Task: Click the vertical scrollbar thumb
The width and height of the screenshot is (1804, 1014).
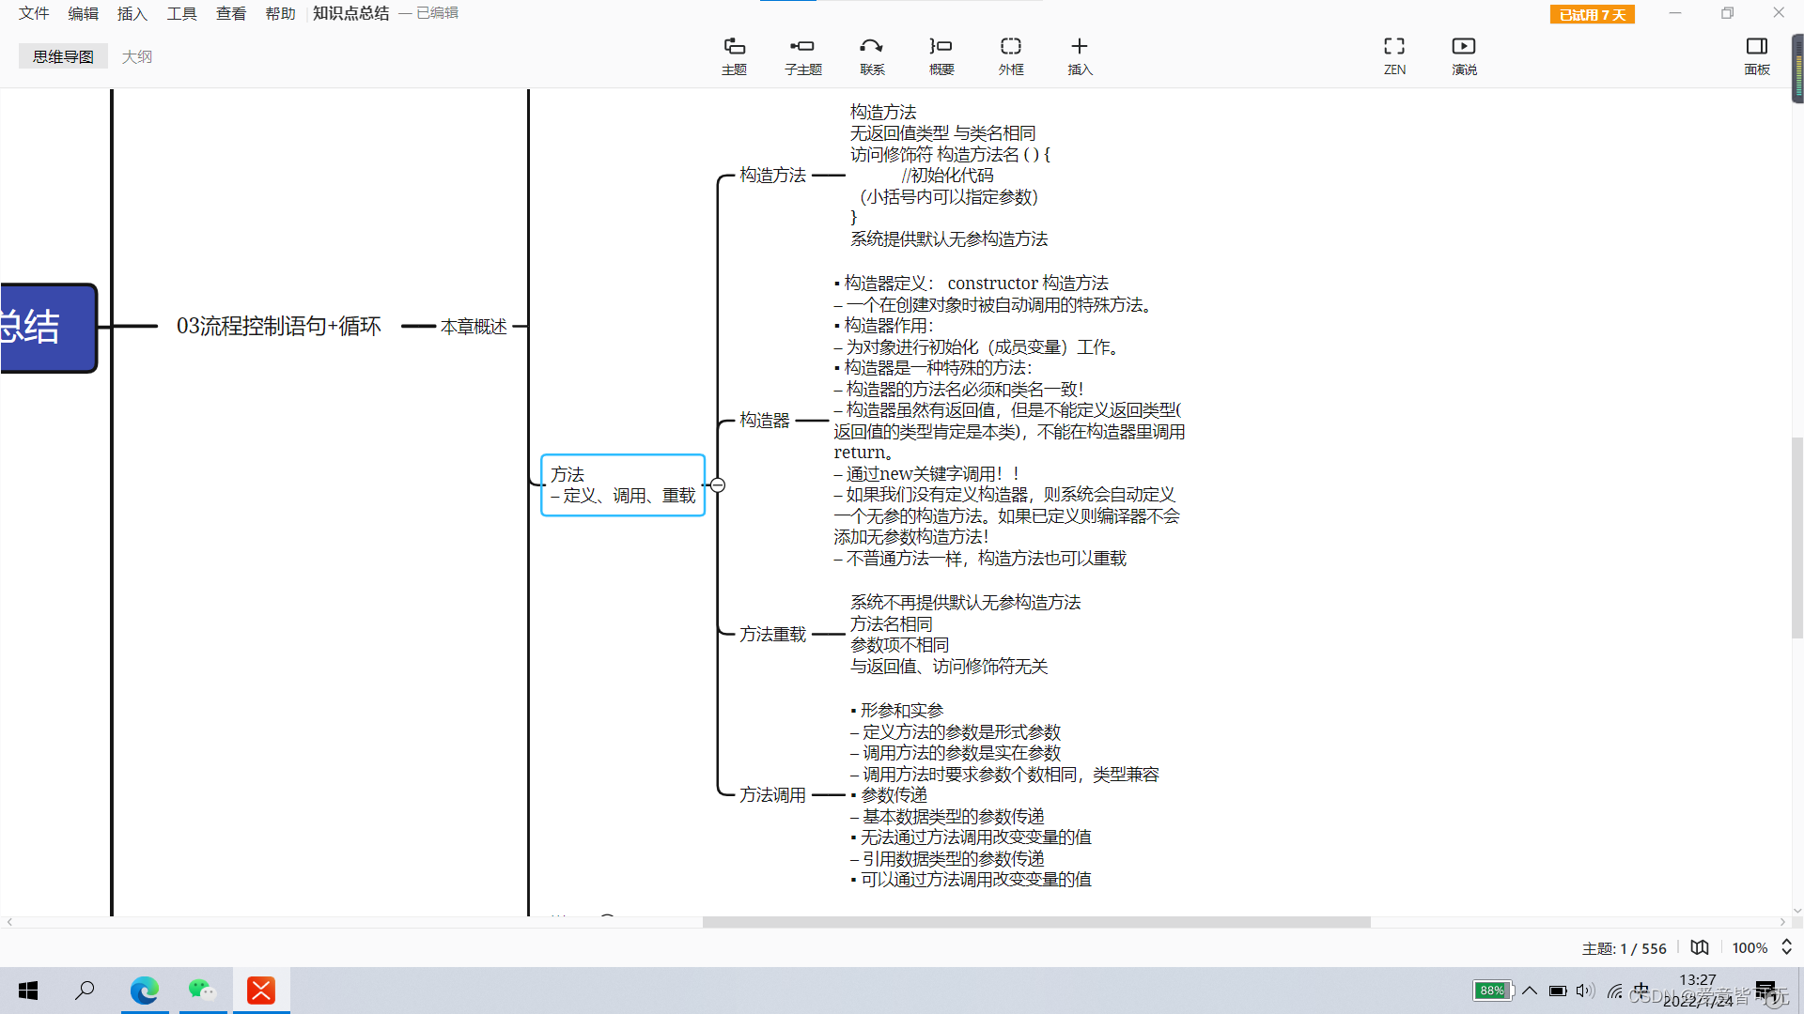Action: (x=1796, y=537)
